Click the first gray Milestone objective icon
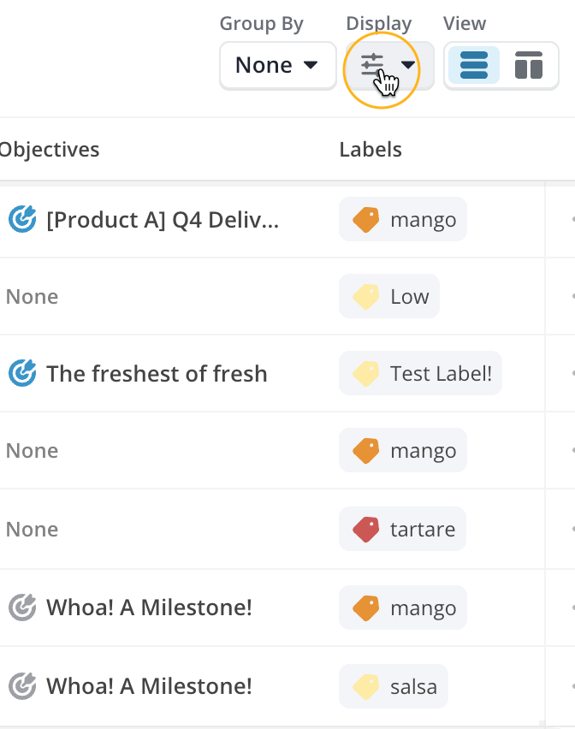The image size is (575, 729). tap(22, 607)
